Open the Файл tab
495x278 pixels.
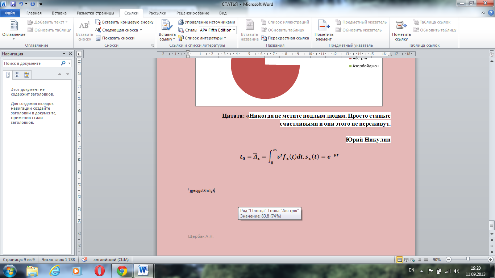click(10, 13)
